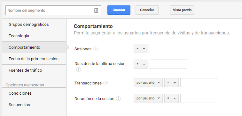Viewport: 242px width, 116px height.
Task: Switch to the Tecnología section
Action: click(x=34, y=36)
